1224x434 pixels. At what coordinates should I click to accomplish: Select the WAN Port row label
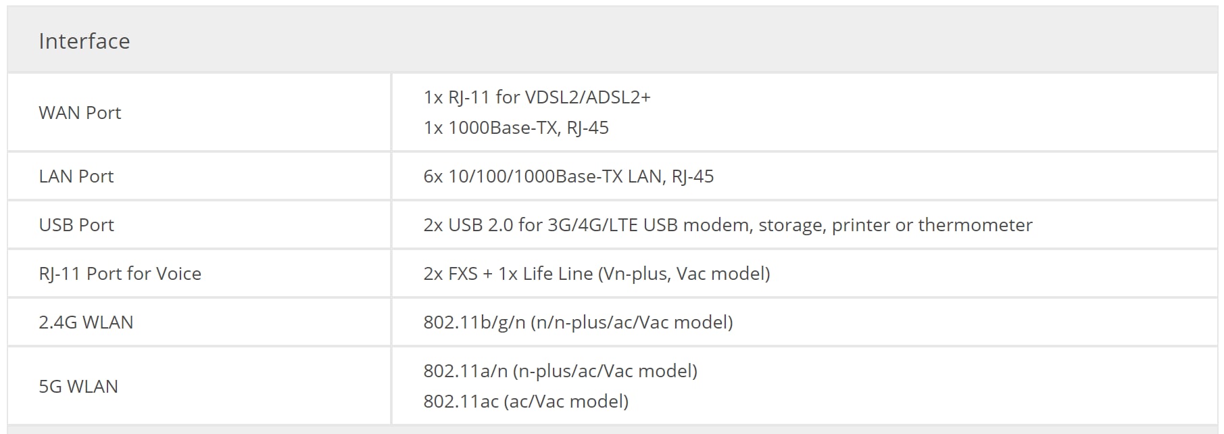point(80,113)
